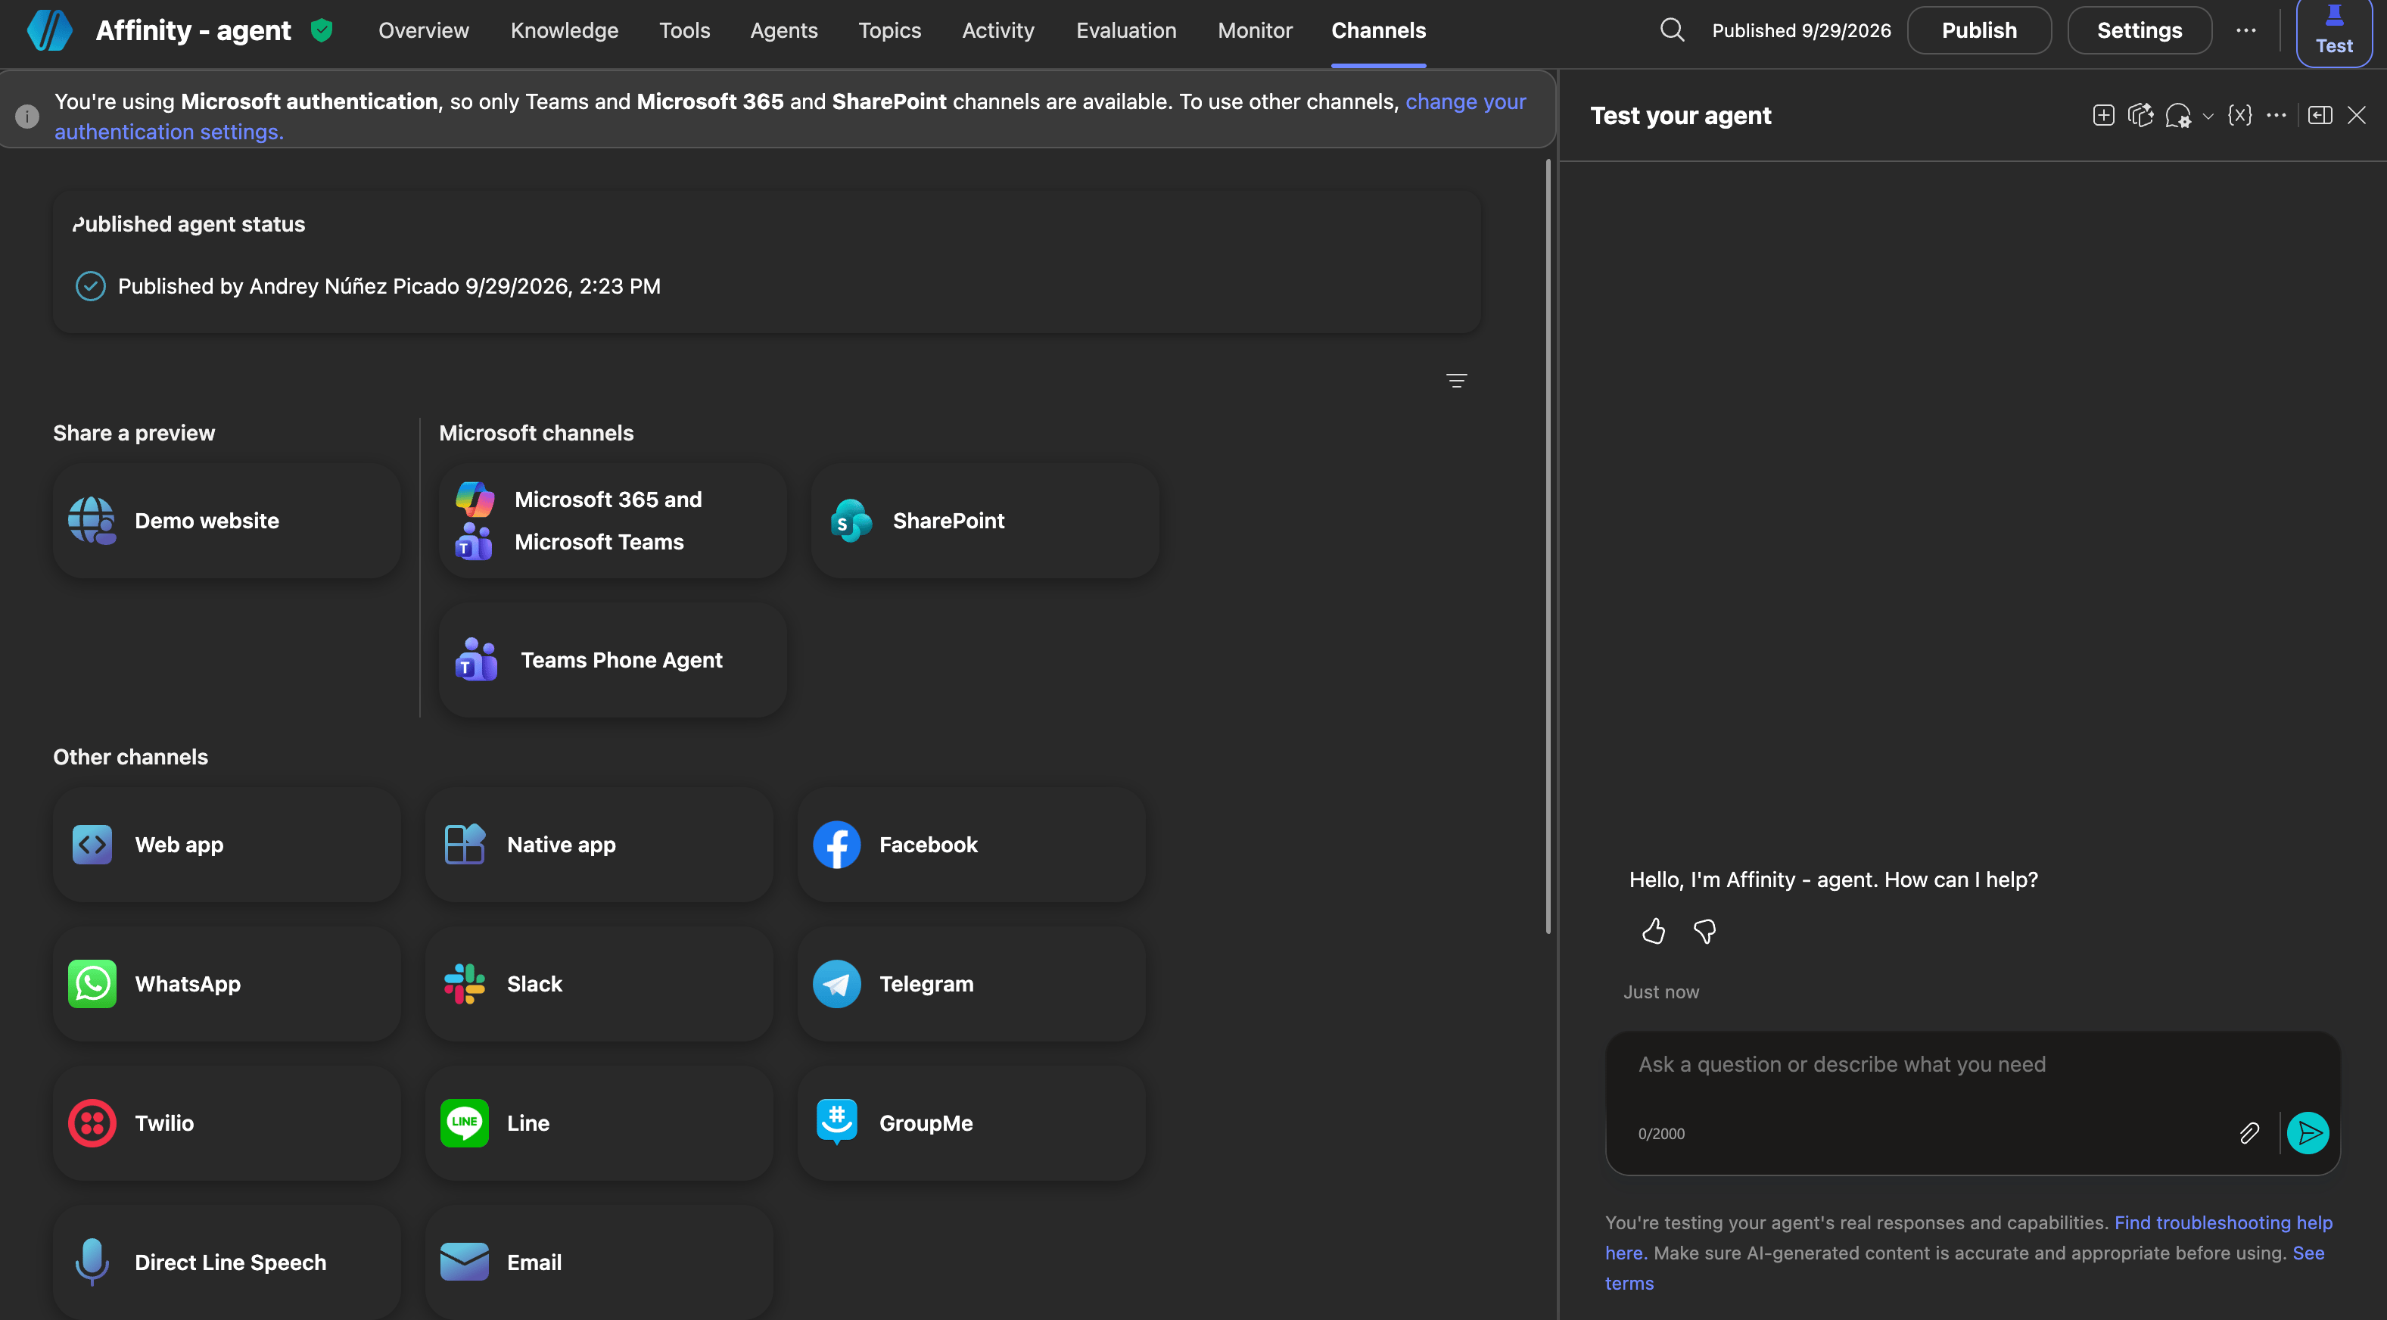Open the Slack channel card
This screenshot has height=1320, width=2387.
click(599, 983)
